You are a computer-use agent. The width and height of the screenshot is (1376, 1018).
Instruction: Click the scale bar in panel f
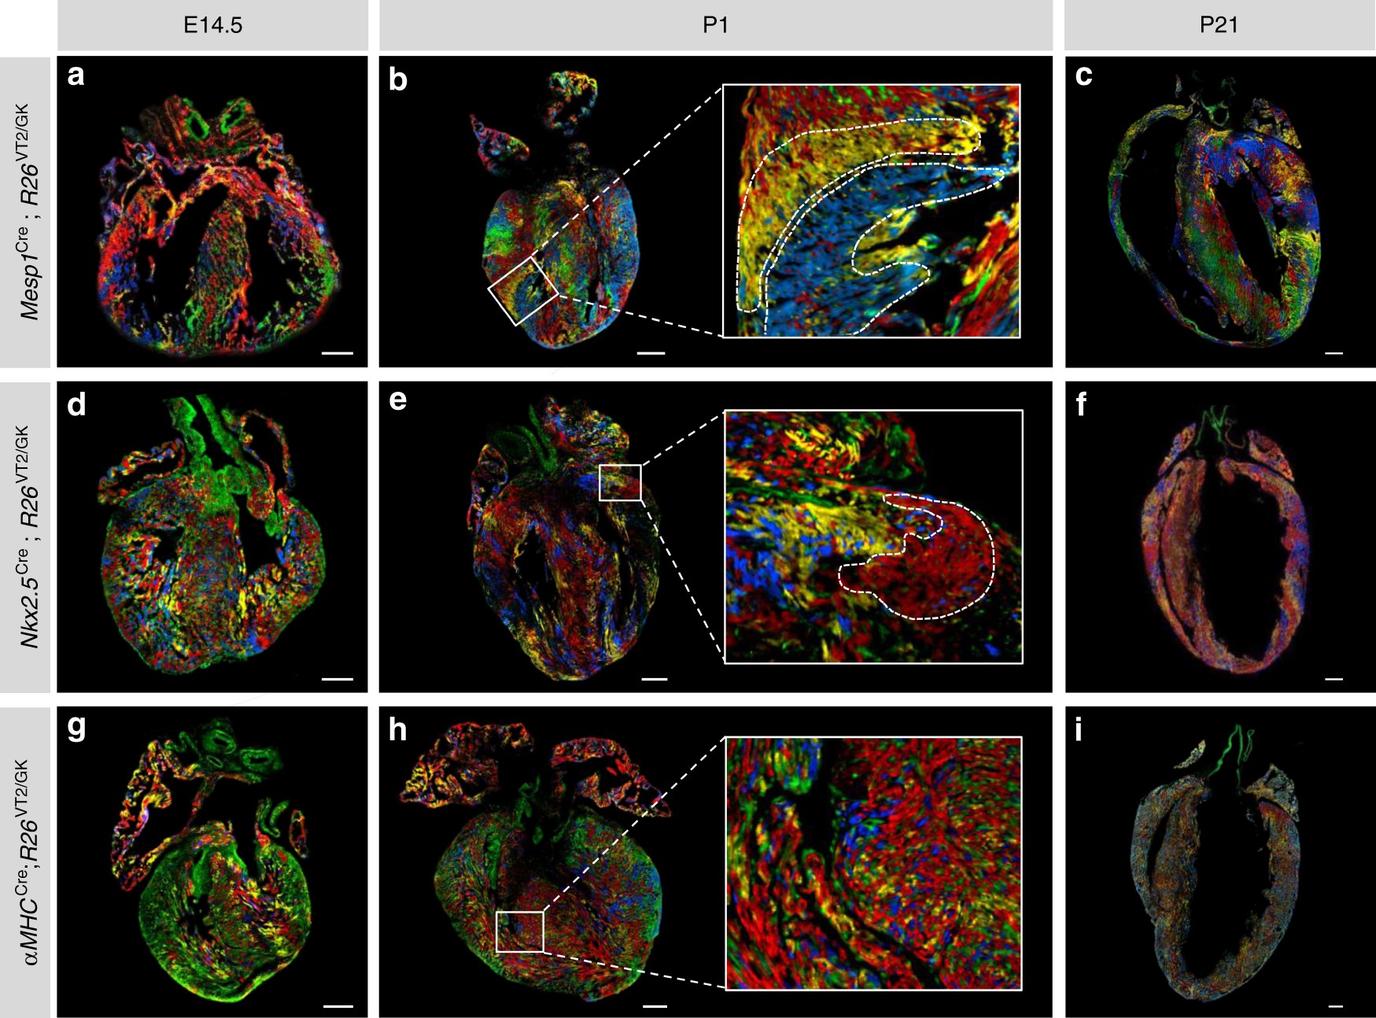pyautogui.click(x=1334, y=678)
